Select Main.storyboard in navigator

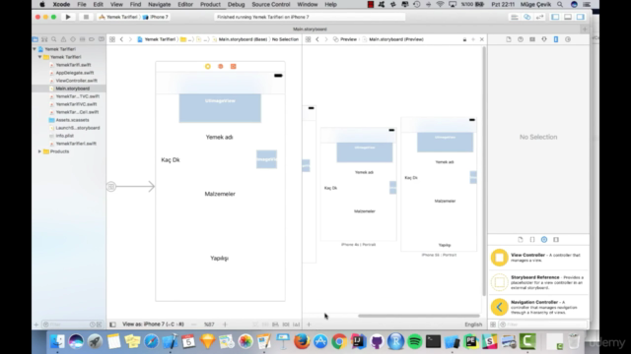[x=72, y=88]
